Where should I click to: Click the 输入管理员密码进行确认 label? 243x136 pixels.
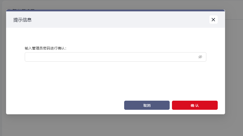[x=46, y=48]
